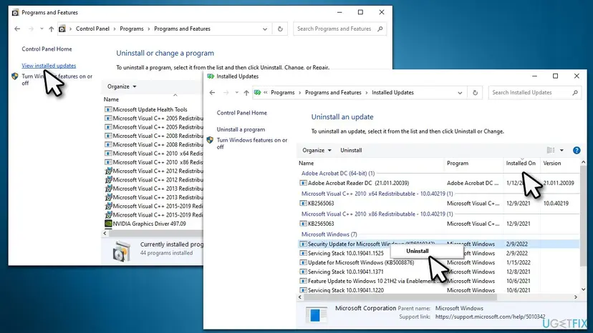
Task: Click change view icon in Installed Updates
Action: coord(551,150)
